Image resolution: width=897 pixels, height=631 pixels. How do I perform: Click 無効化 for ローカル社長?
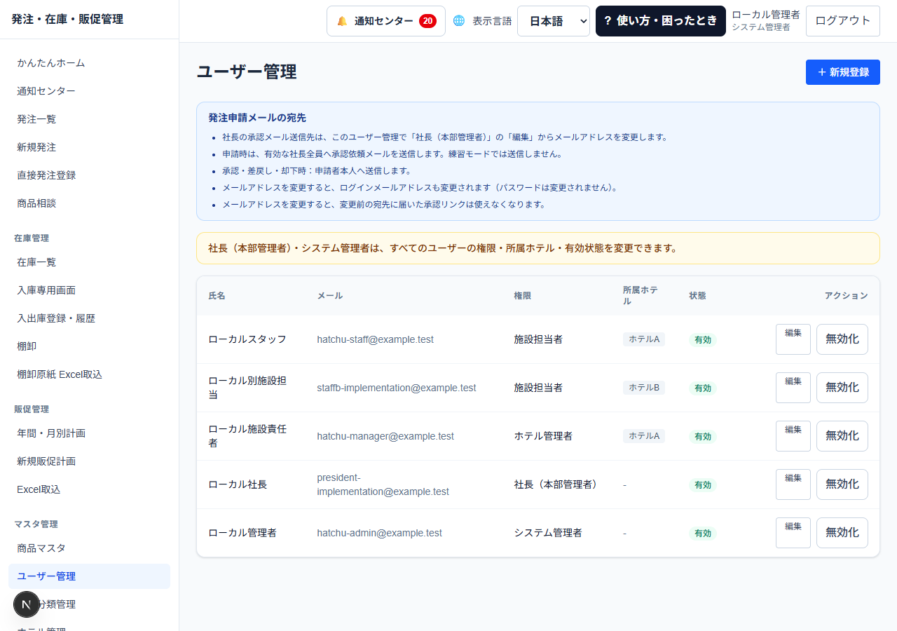tap(842, 484)
